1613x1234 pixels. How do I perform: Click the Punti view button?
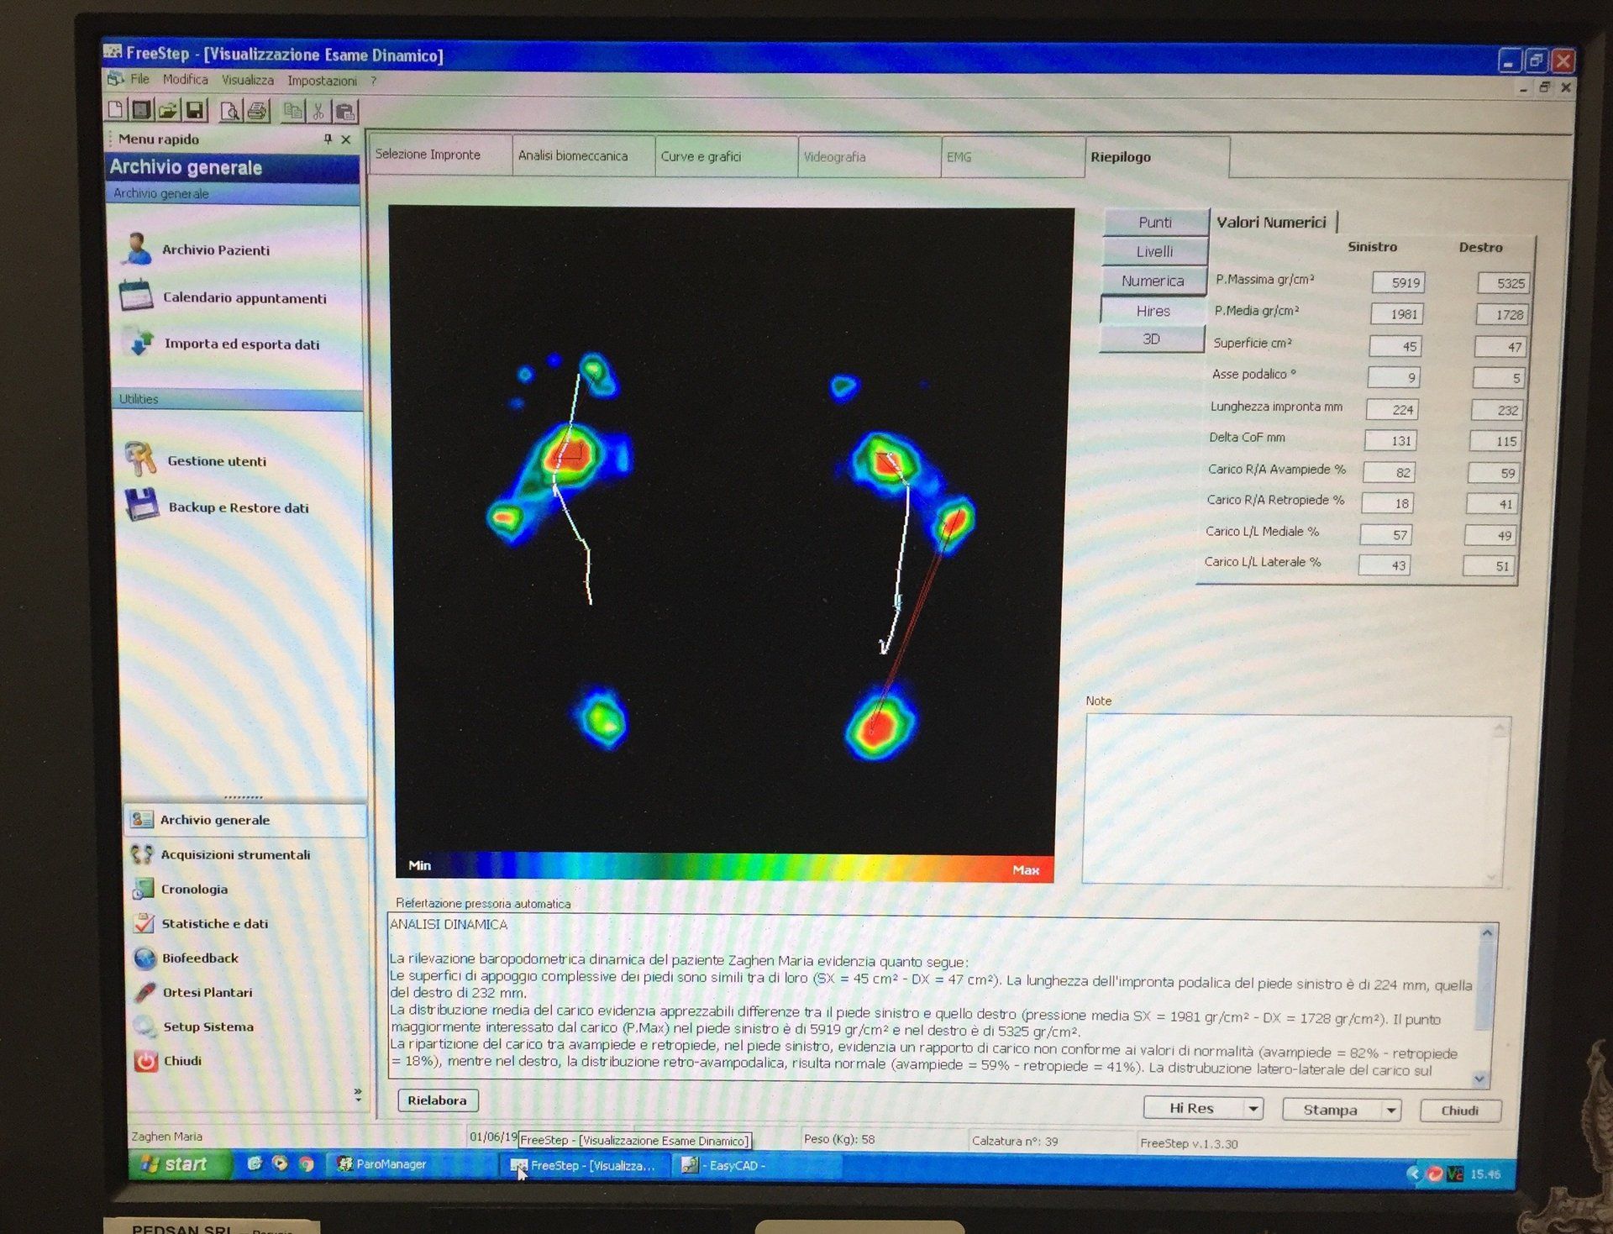[x=1155, y=222]
